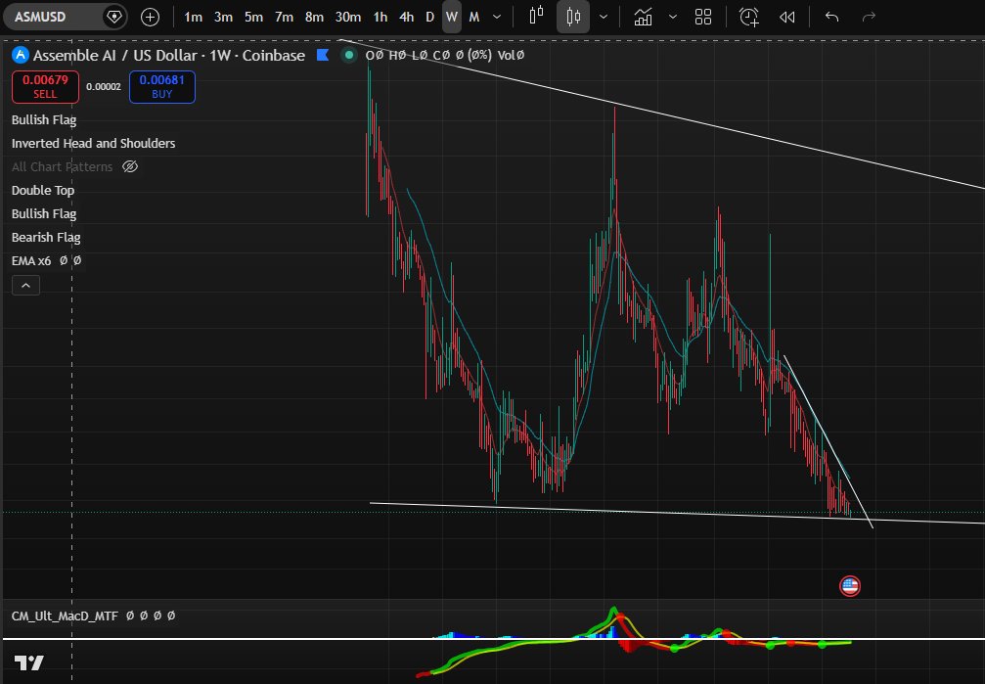Click the 0.00679 SELL button
The width and height of the screenshot is (985, 684).
coord(45,87)
